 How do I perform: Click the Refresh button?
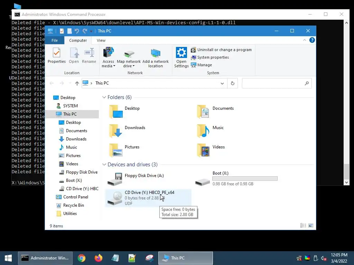pos(233,84)
